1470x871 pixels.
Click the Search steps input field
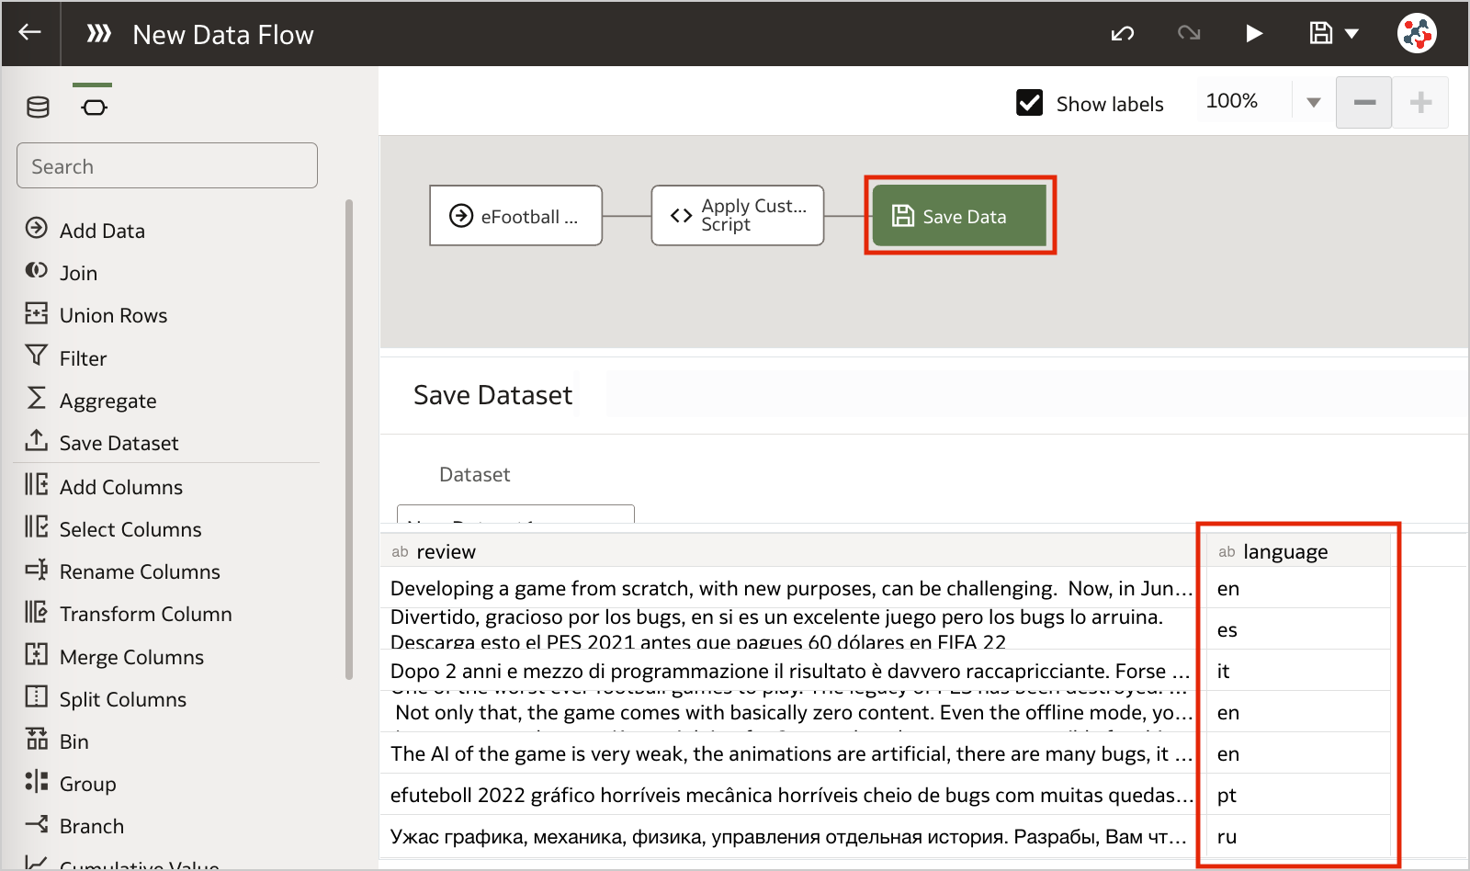167,165
